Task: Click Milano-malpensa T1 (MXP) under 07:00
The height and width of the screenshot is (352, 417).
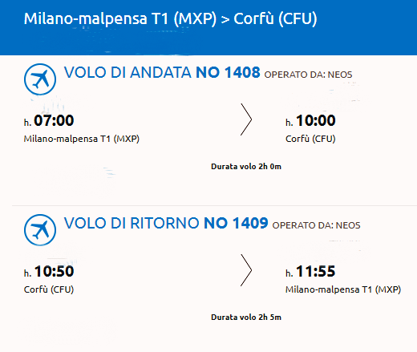Action: coord(82,139)
